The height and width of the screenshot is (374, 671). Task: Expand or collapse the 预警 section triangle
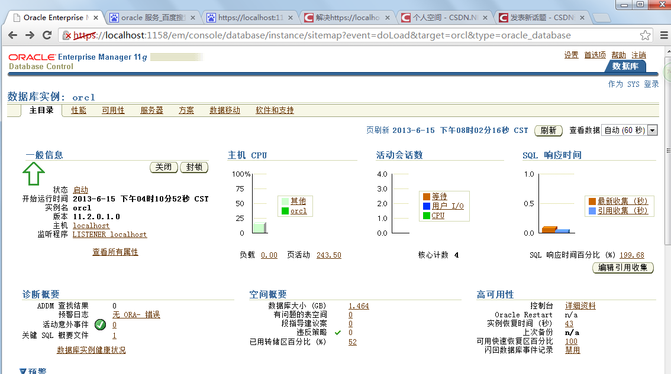coord(23,371)
